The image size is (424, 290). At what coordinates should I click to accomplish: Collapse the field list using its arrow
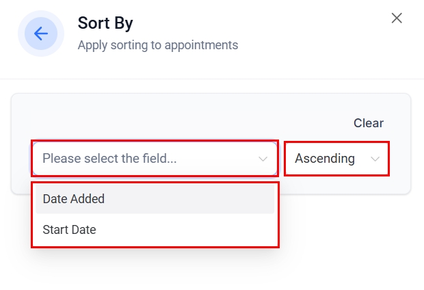tap(263, 159)
